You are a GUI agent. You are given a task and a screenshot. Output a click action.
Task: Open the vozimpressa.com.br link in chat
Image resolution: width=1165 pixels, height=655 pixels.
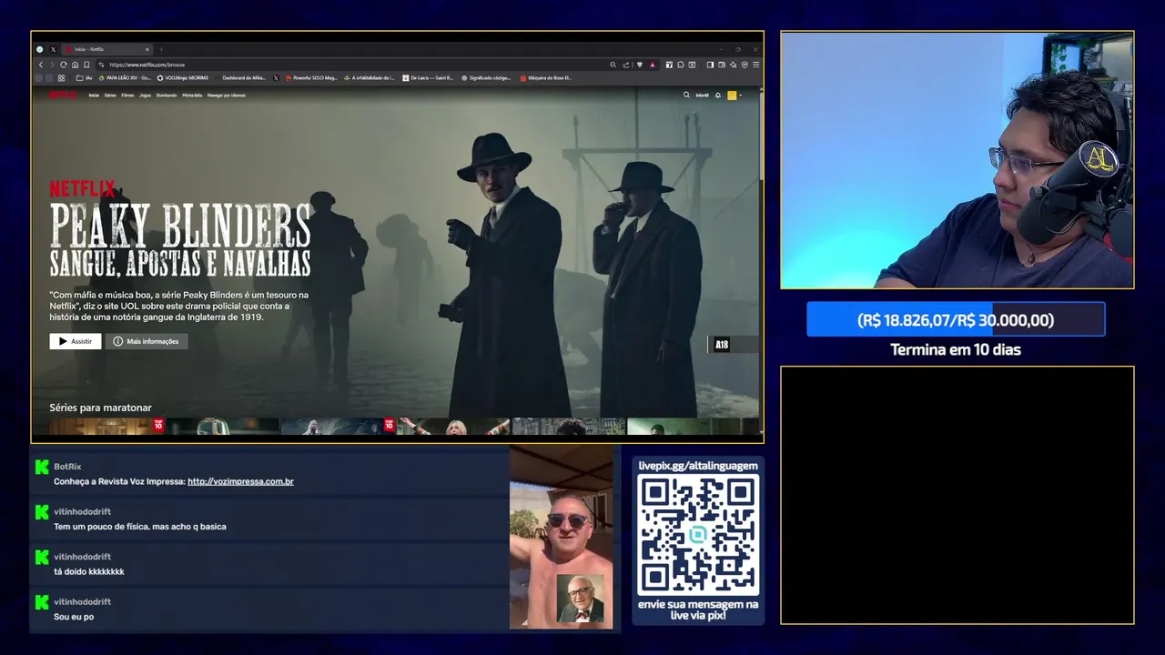(x=240, y=481)
